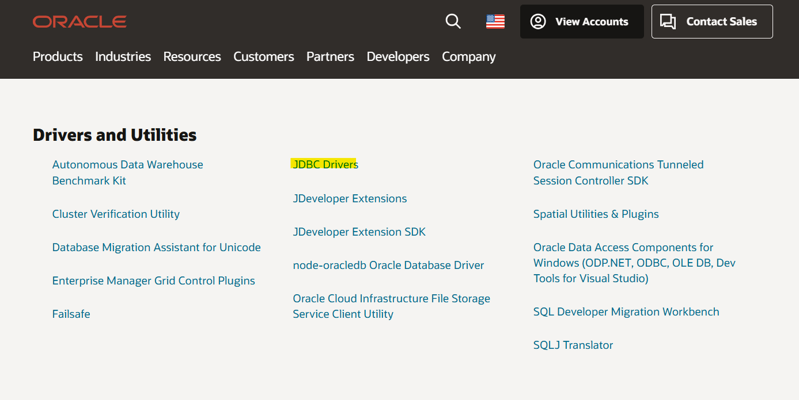Open Database Migration Assistant for Unicode
This screenshot has height=400, width=799.
point(156,247)
